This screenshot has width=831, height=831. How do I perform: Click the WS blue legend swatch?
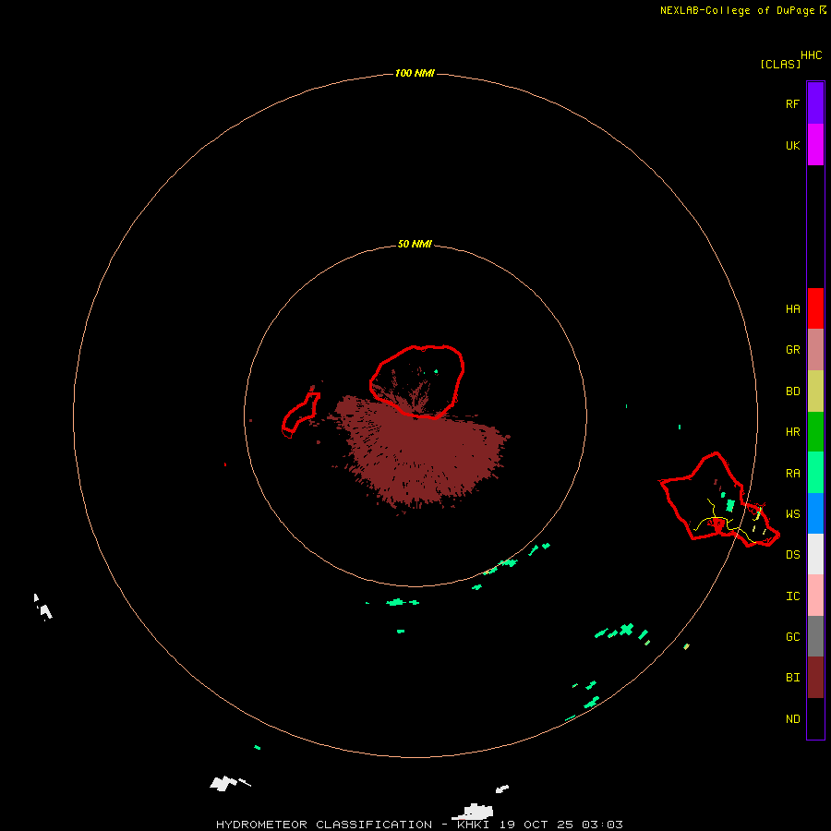(815, 513)
